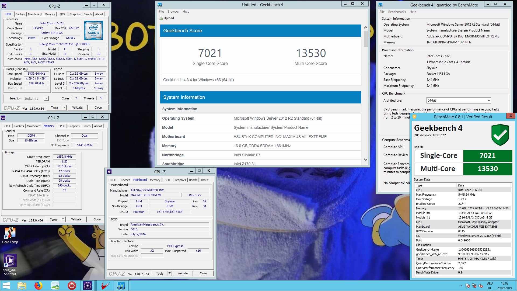517x291 pixels.
Task: Click title icon of Untitled - Geekbench 4 window
Action: pyautogui.click(x=160, y=5)
